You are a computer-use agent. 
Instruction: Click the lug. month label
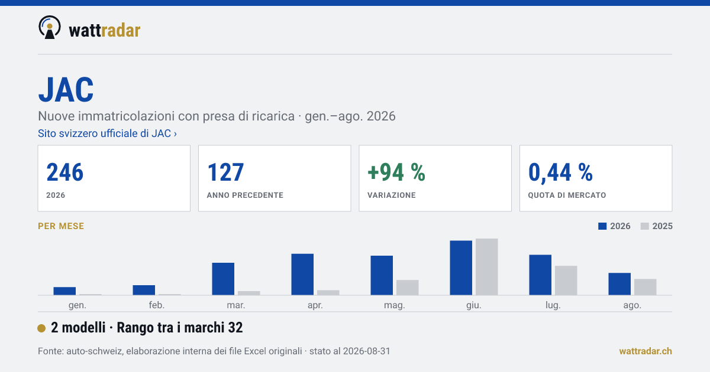(x=553, y=305)
